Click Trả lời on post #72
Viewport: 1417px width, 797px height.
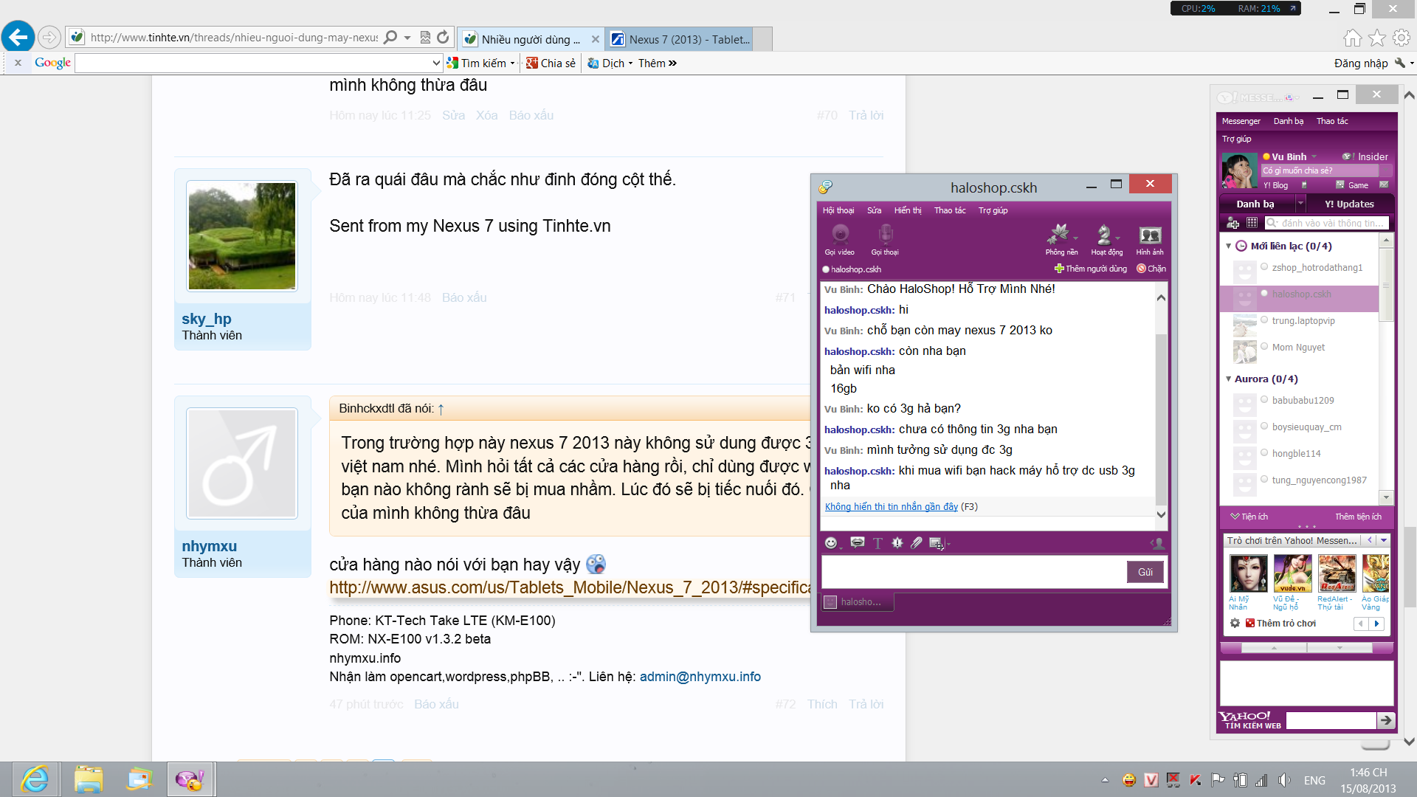866,704
